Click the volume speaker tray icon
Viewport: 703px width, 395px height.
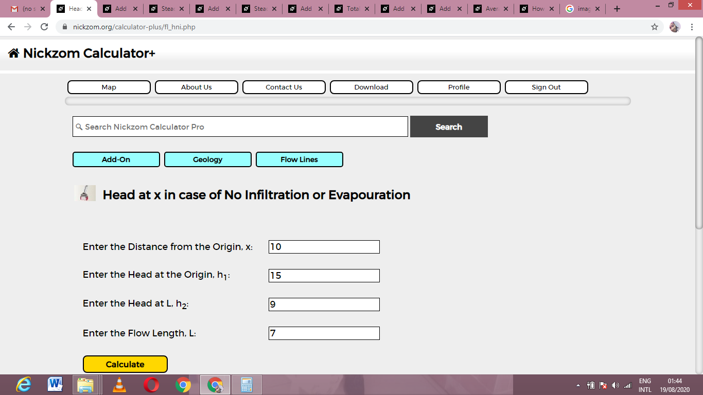(x=615, y=385)
